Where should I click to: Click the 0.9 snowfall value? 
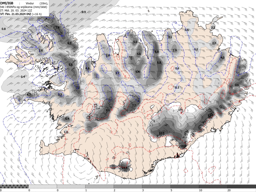84,12
